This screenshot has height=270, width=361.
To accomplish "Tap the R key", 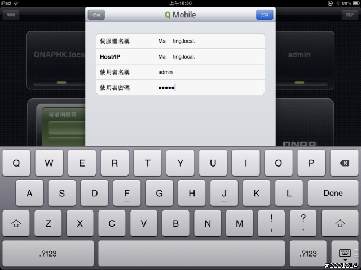I will tap(115, 163).
